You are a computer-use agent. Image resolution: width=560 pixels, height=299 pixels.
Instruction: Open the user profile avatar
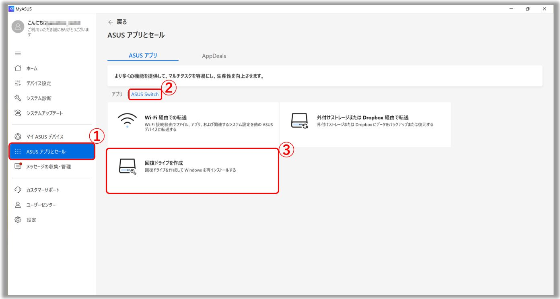coord(18,27)
